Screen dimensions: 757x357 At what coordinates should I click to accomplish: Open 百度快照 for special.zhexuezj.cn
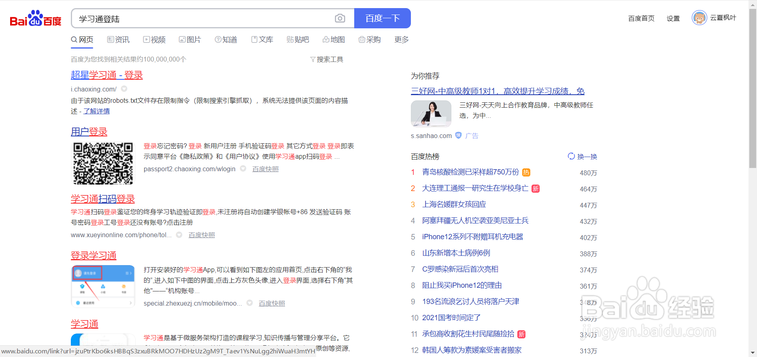click(x=272, y=303)
